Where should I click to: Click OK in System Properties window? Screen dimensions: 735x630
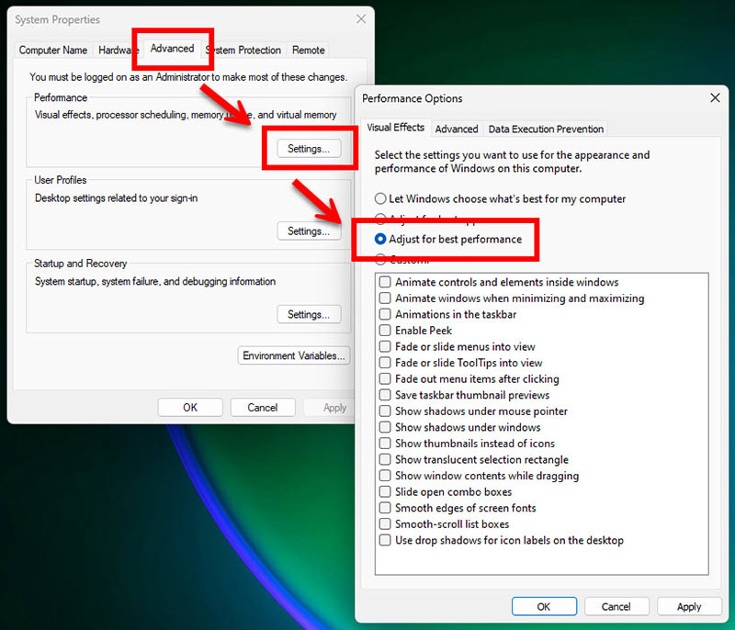(x=190, y=408)
